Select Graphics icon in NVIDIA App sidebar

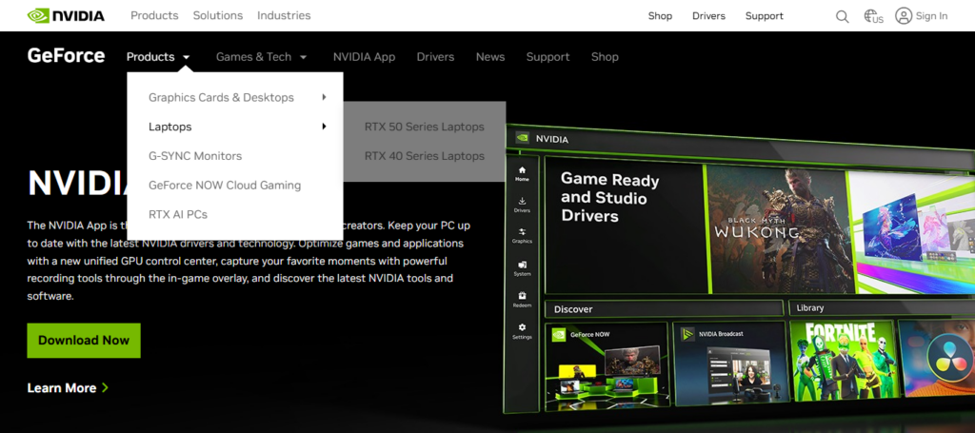coord(522,231)
